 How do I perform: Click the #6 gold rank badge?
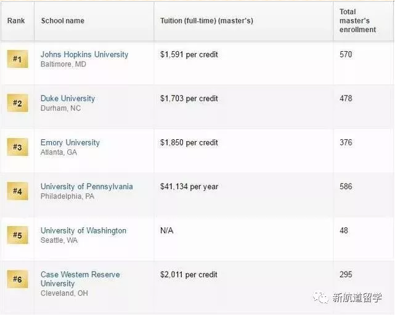[x=17, y=280]
